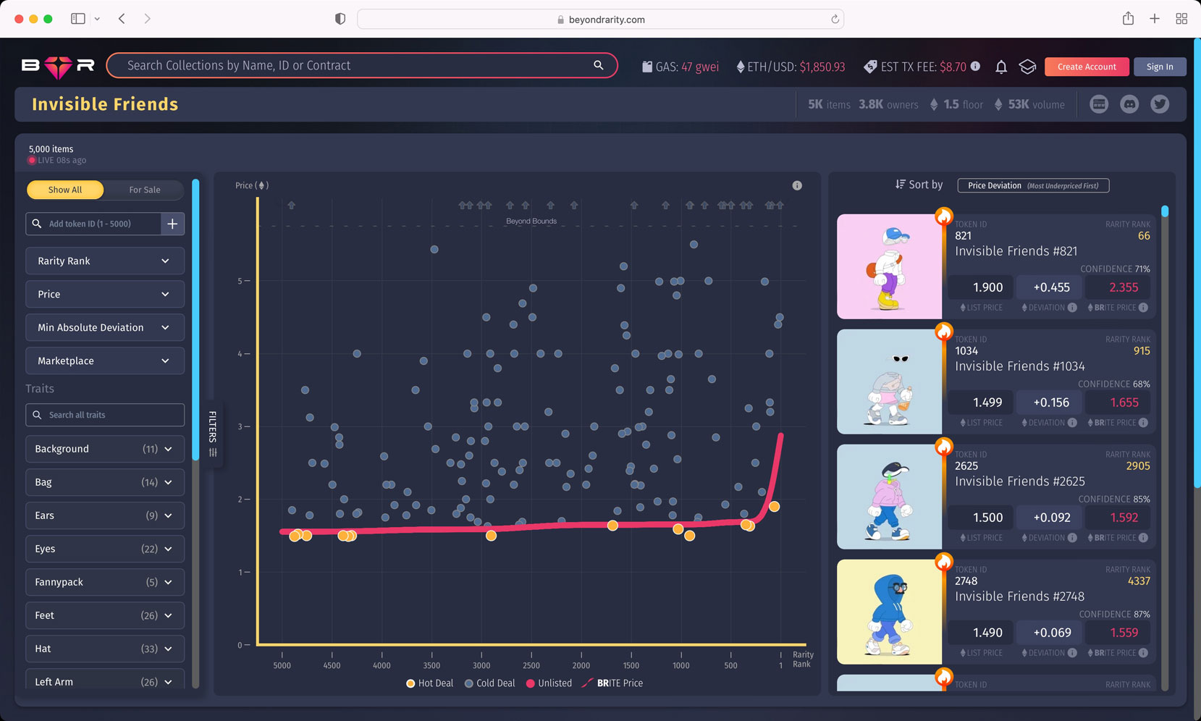Screen dimensions: 1201x721
Task: Click the hot deal flame on #2748 card
Action: (x=943, y=561)
